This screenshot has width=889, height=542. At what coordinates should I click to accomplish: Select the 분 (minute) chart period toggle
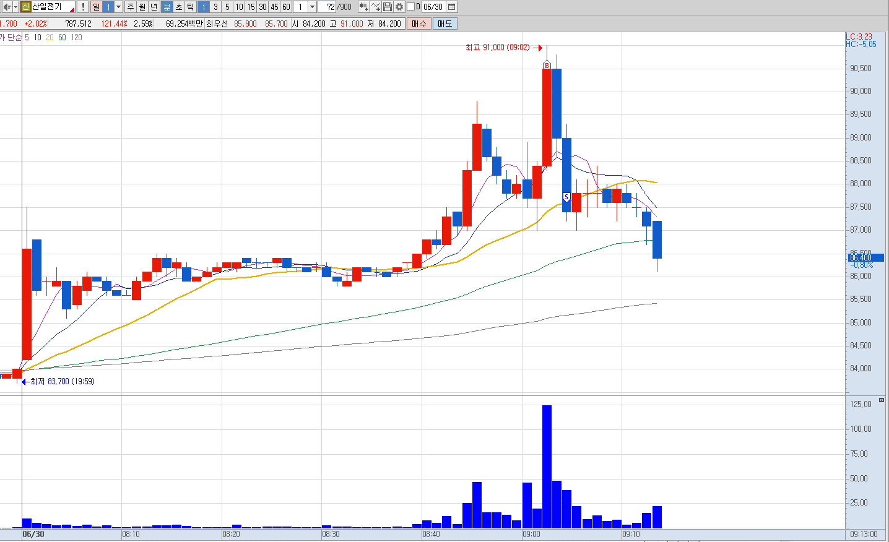tap(167, 7)
